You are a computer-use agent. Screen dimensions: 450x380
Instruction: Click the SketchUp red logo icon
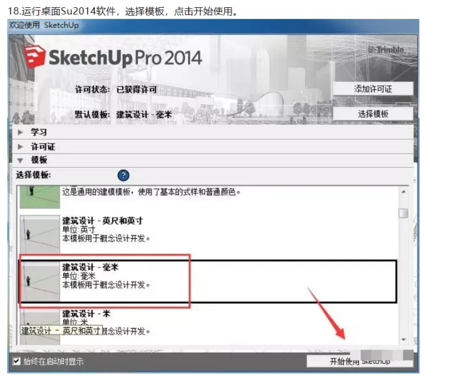34,57
